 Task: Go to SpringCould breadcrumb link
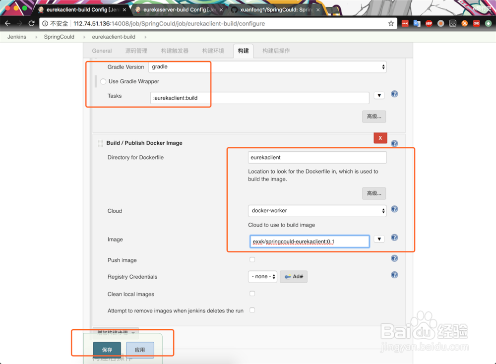(x=59, y=37)
